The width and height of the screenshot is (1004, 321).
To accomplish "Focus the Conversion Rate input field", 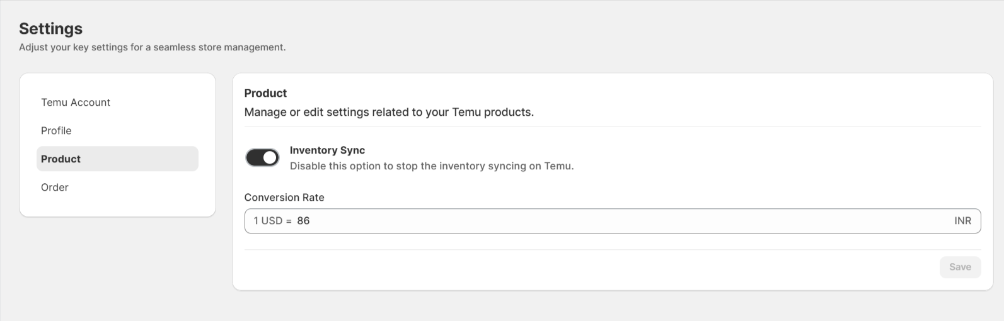I will [x=613, y=221].
